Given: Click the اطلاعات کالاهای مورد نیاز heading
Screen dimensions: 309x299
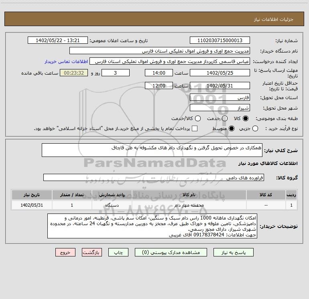Looking at the screenshot, I should click(268, 163).
